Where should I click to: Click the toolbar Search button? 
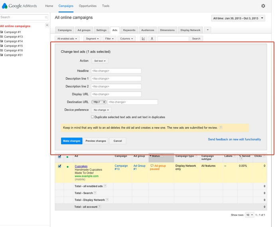(196, 38)
